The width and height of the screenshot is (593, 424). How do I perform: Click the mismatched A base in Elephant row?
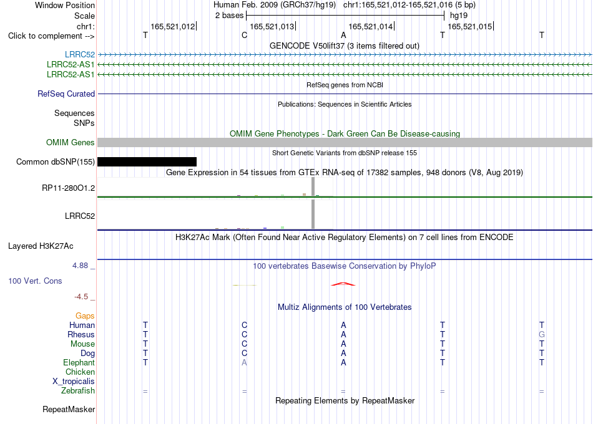click(x=244, y=362)
